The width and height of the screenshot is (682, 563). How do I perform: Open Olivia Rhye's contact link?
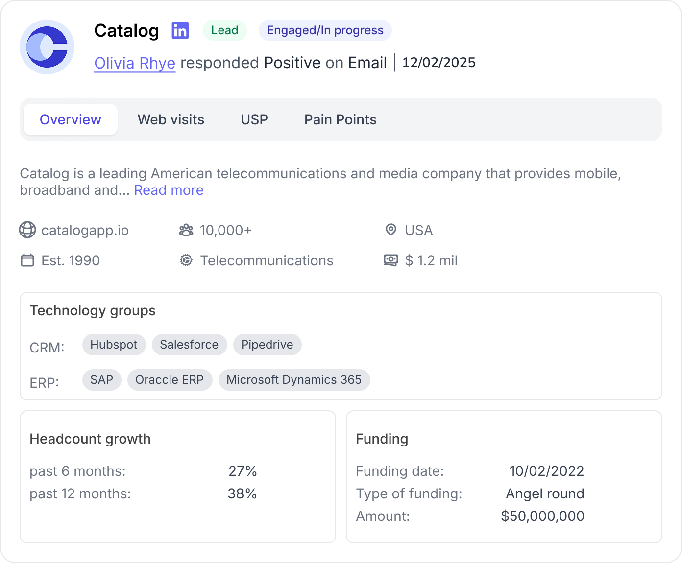coord(135,63)
